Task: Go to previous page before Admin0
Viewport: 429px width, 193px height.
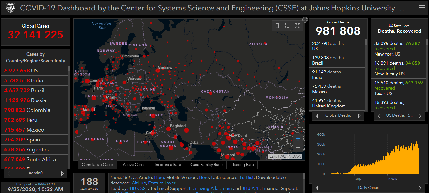Action: point(9,173)
